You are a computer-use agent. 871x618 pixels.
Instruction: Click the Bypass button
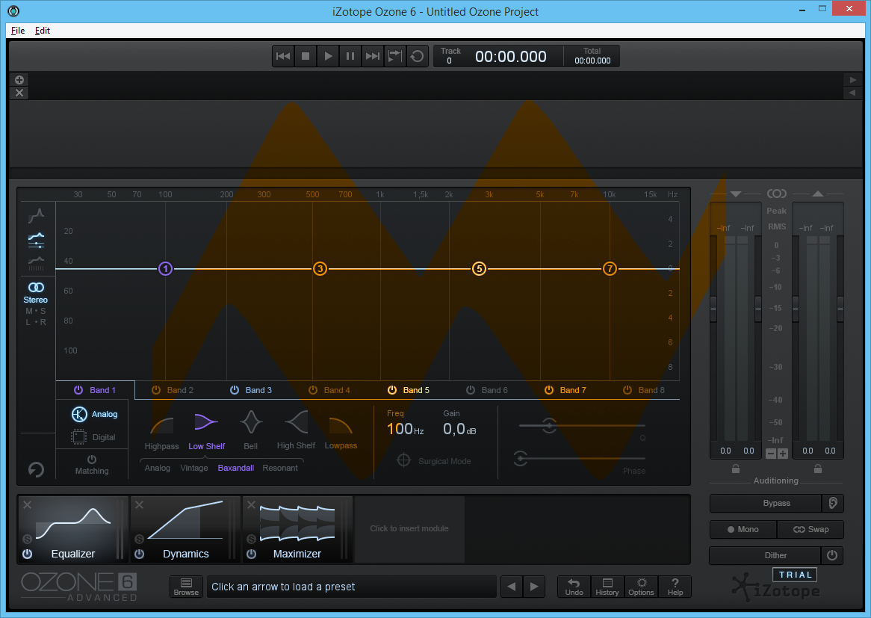click(765, 503)
